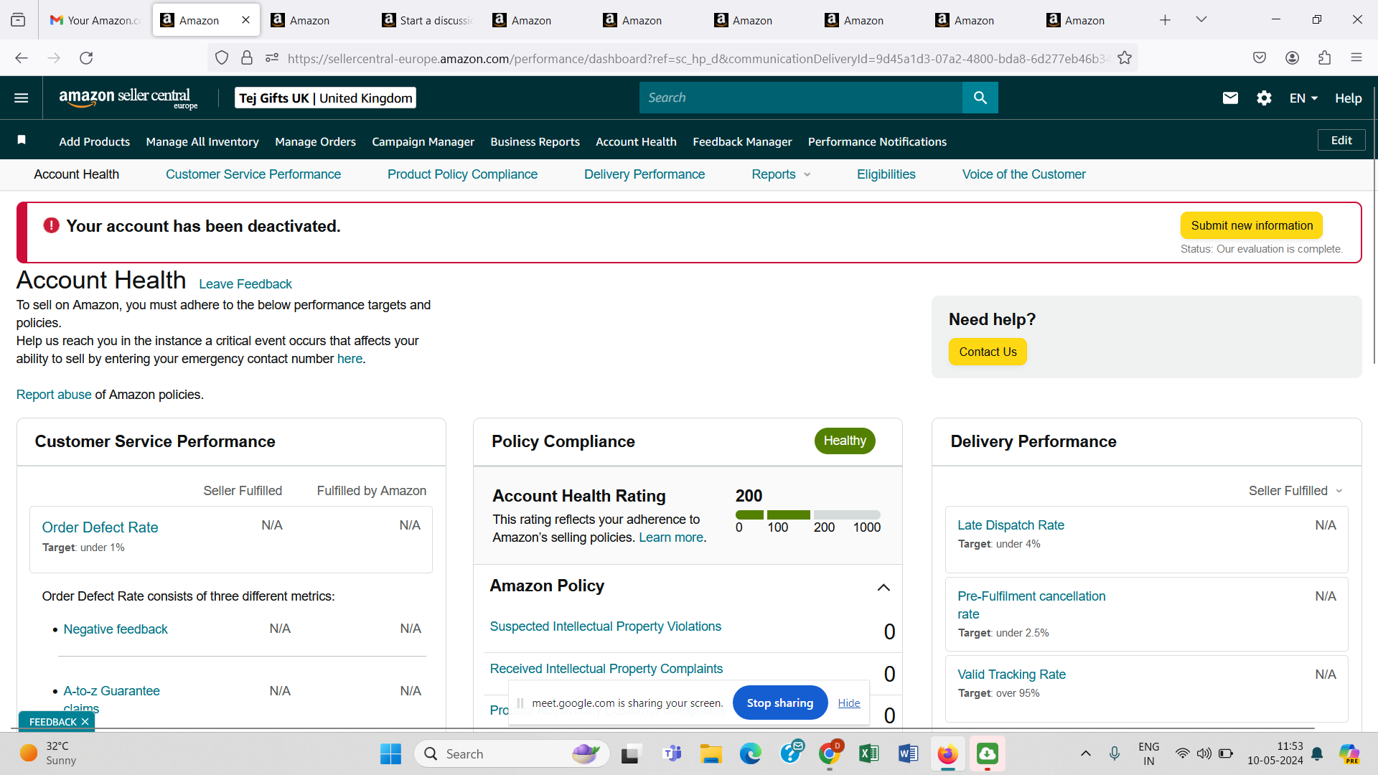Open a new browser tab with the plus icon
This screenshot has width=1378, height=775.
pyautogui.click(x=1165, y=20)
